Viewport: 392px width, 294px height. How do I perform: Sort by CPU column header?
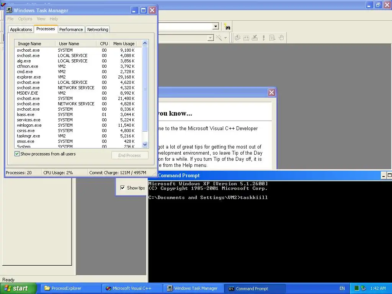click(x=103, y=44)
